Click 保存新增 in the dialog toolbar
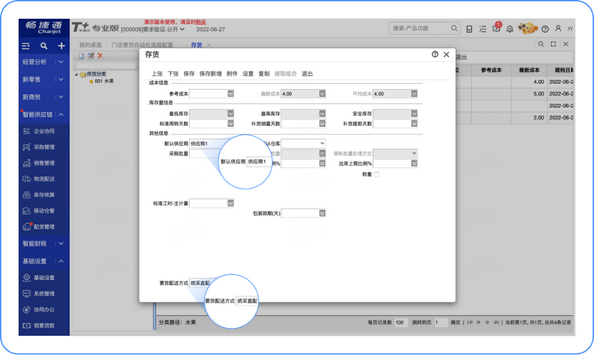This screenshot has height=355, width=594. (x=210, y=74)
